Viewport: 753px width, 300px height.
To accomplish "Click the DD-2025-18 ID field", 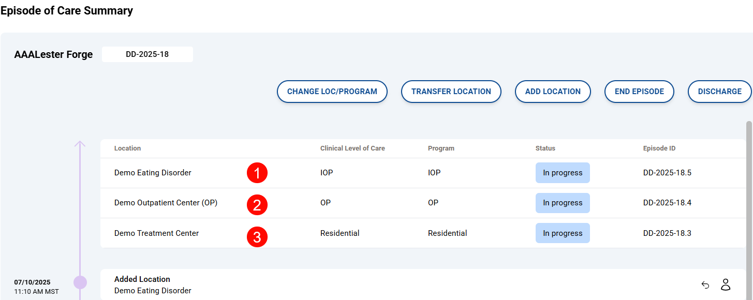I will click(147, 54).
